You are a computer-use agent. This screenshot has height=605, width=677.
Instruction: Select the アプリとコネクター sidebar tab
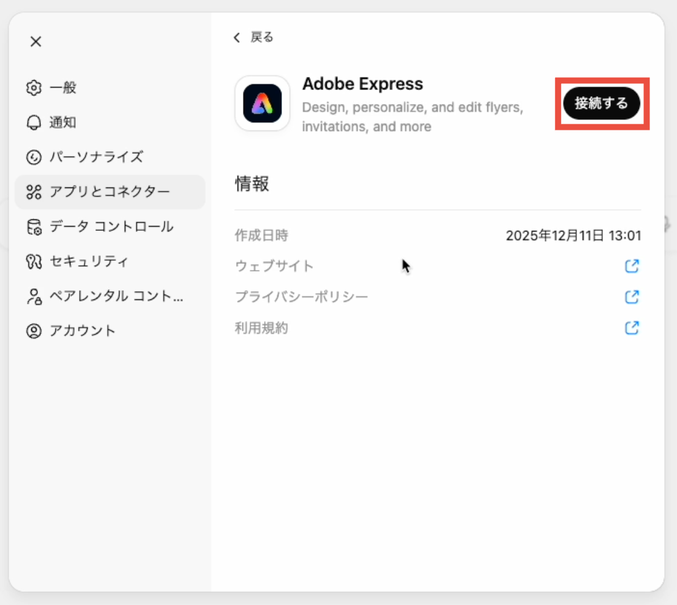tap(110, 192)
